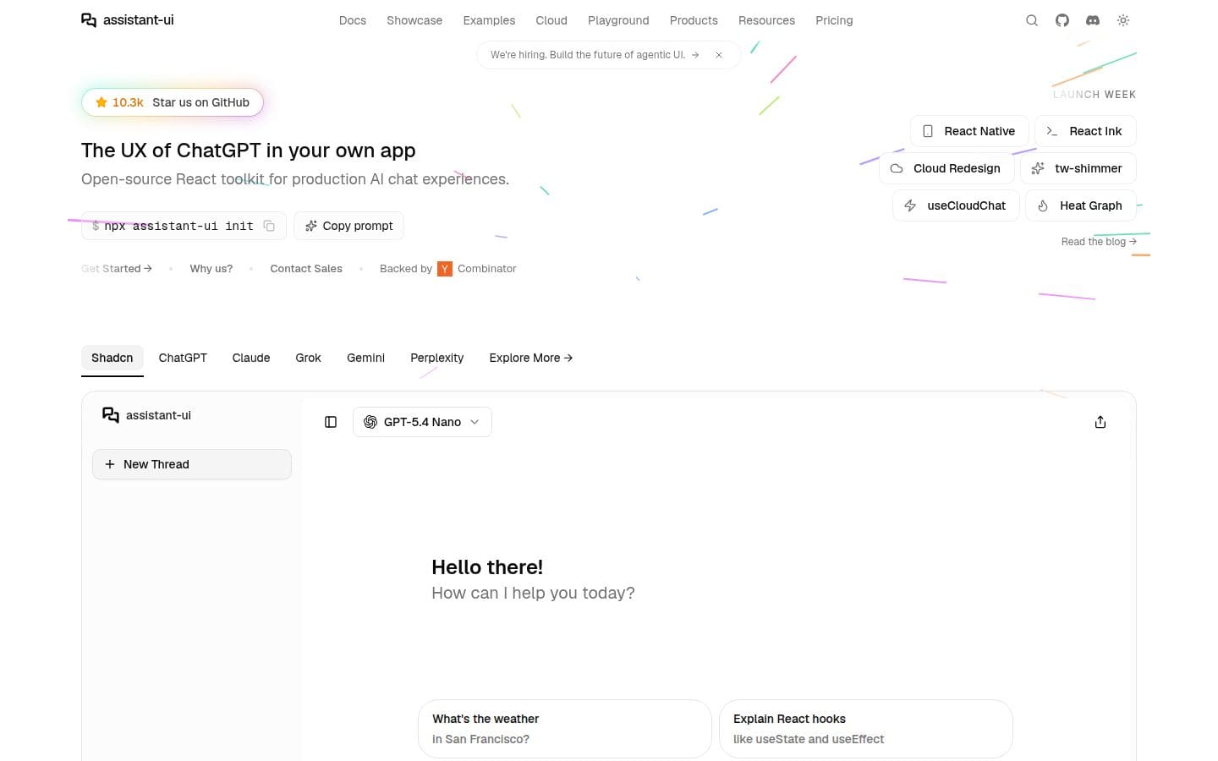Viewport: 1218px width, 761px height.
Task: Click 'How can I help you today?' text
Action: [x=533, y=594]
